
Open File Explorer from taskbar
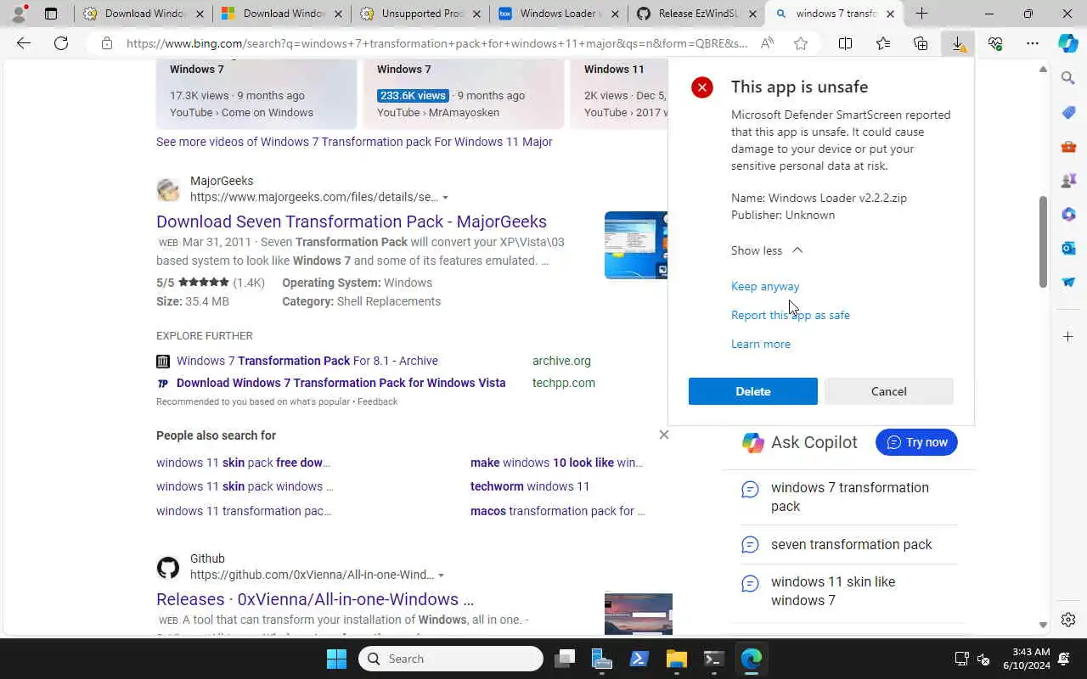point(676,659)
